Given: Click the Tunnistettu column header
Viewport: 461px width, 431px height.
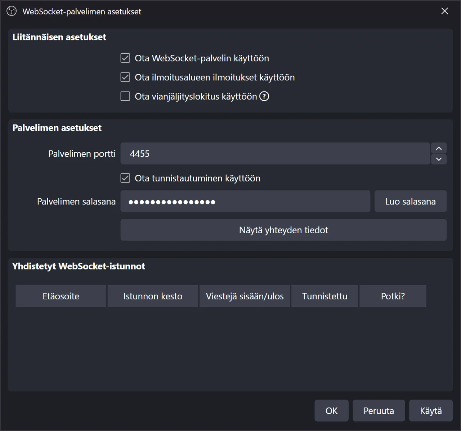Looking at the screenshot, I should point(325,296).
